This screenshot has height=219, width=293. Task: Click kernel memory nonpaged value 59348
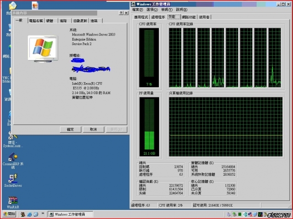(x=231, y=193)
